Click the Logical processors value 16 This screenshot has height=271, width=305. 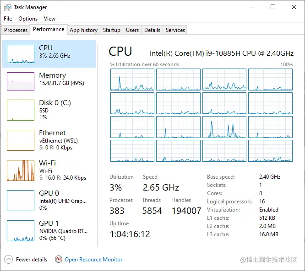point(262,202)
